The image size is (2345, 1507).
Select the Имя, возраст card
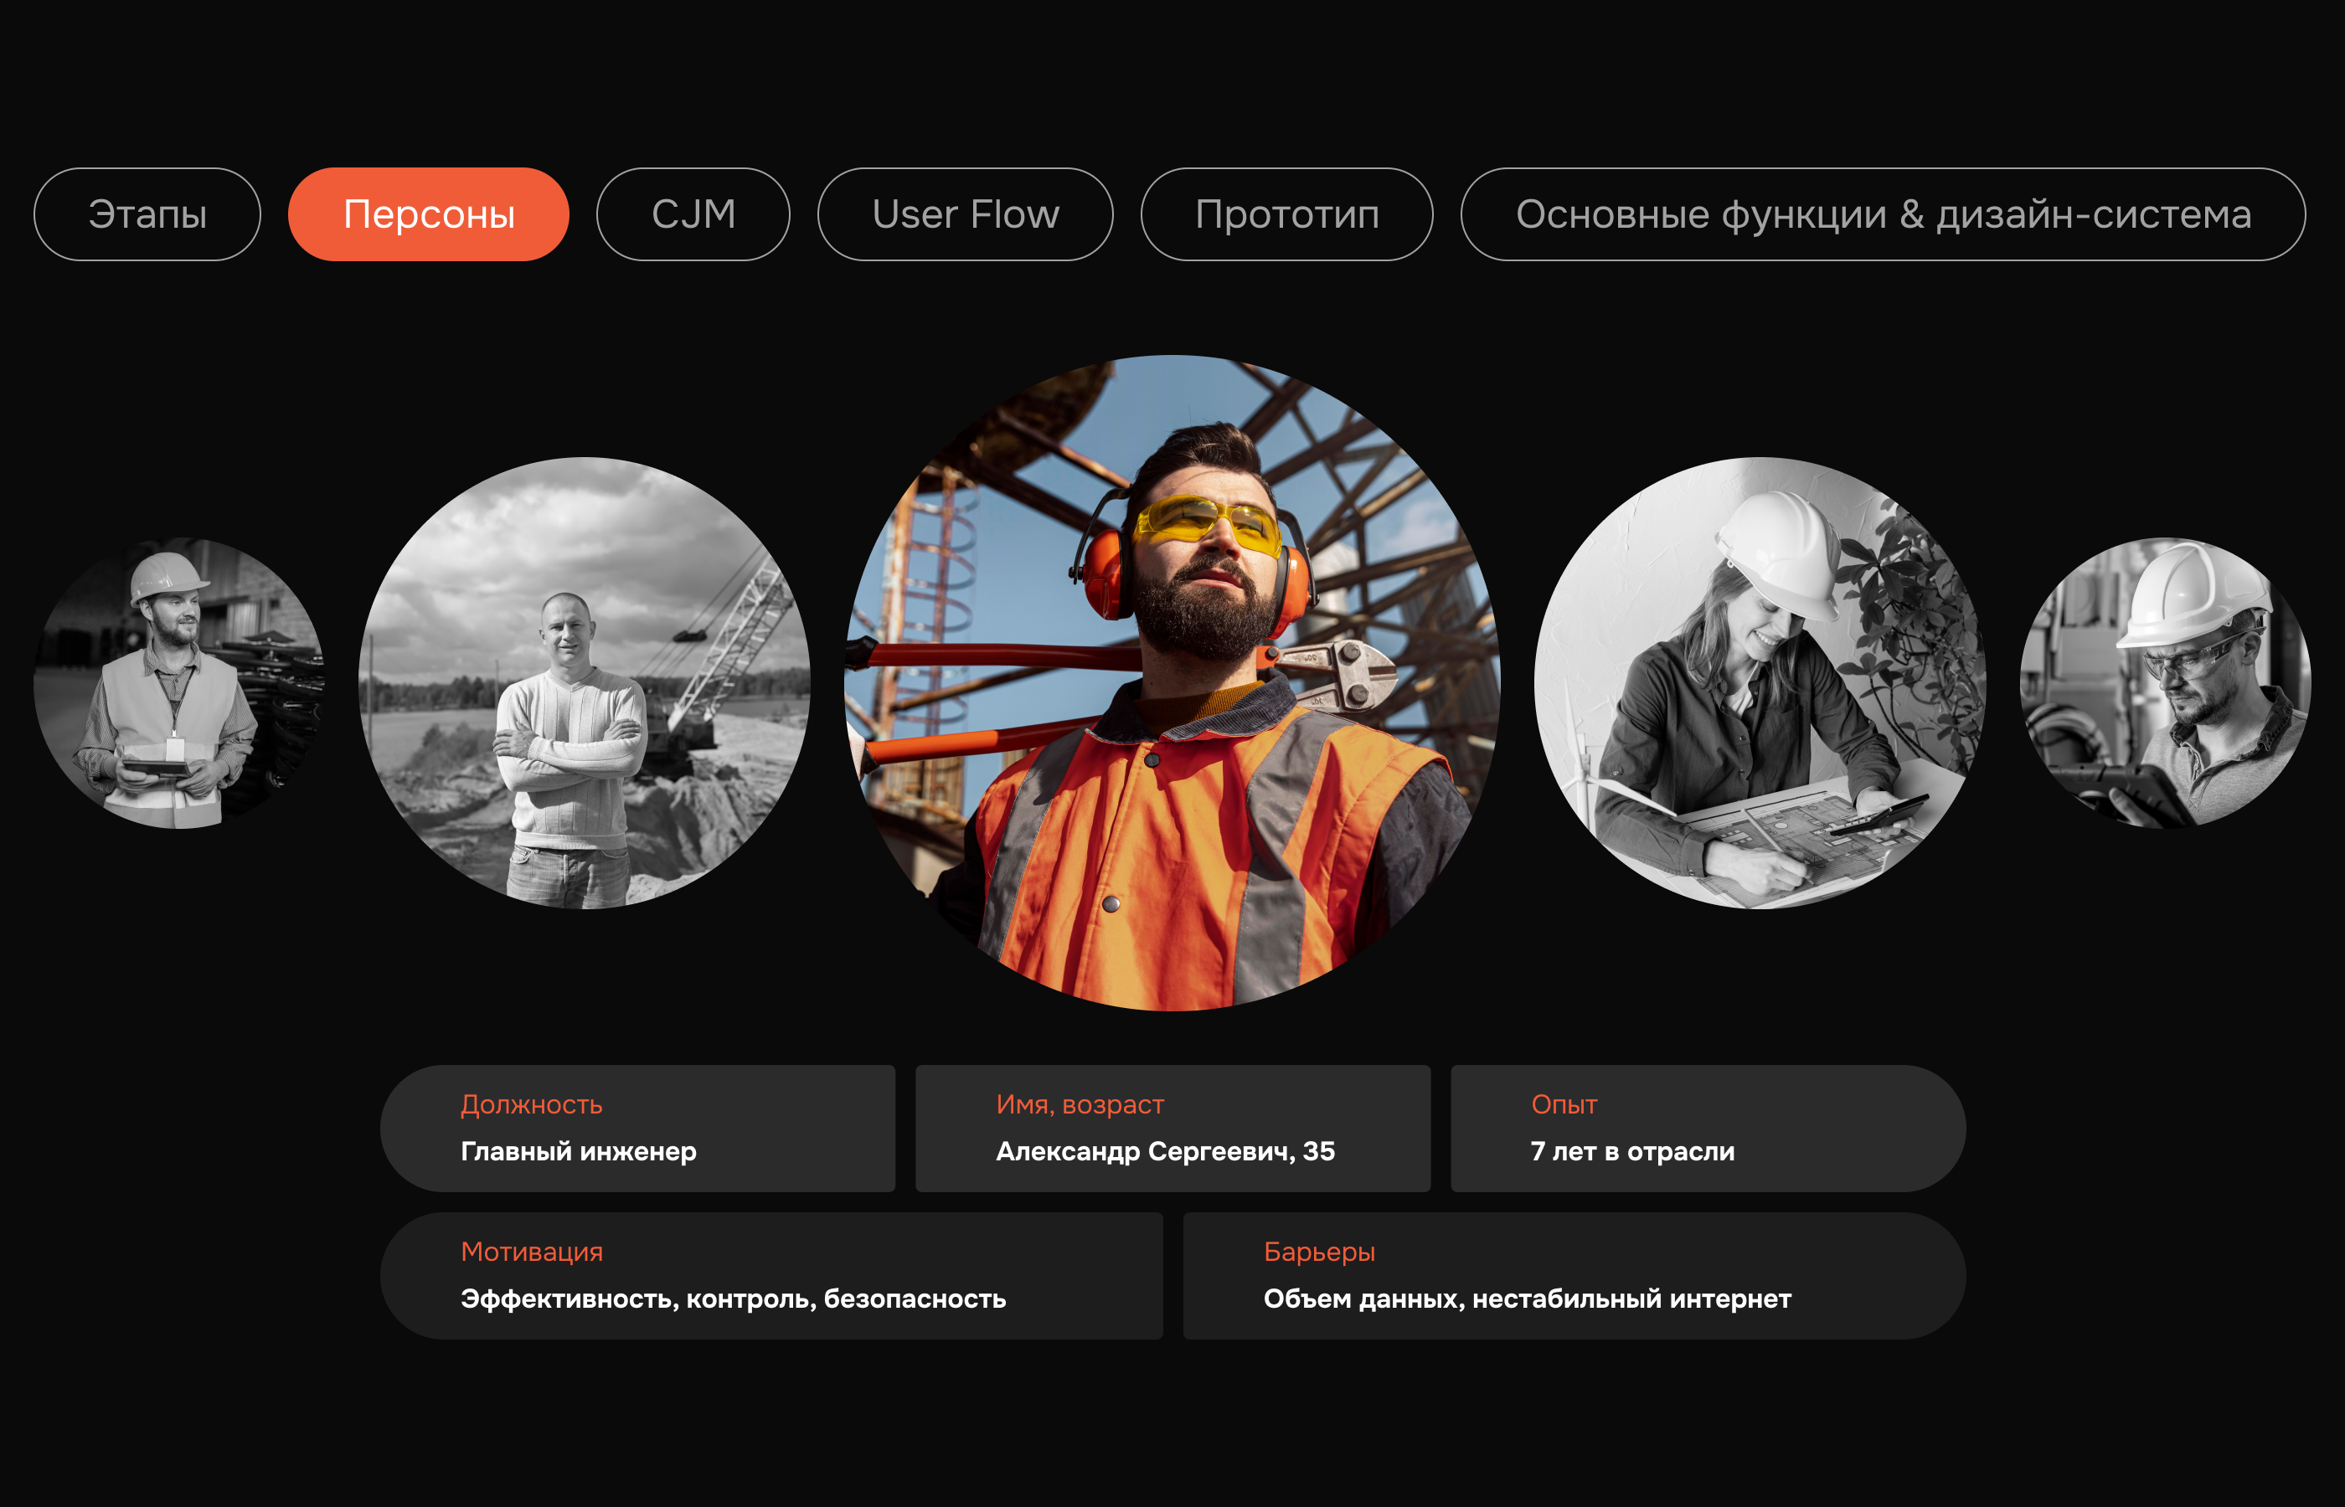[1172, 1127]
